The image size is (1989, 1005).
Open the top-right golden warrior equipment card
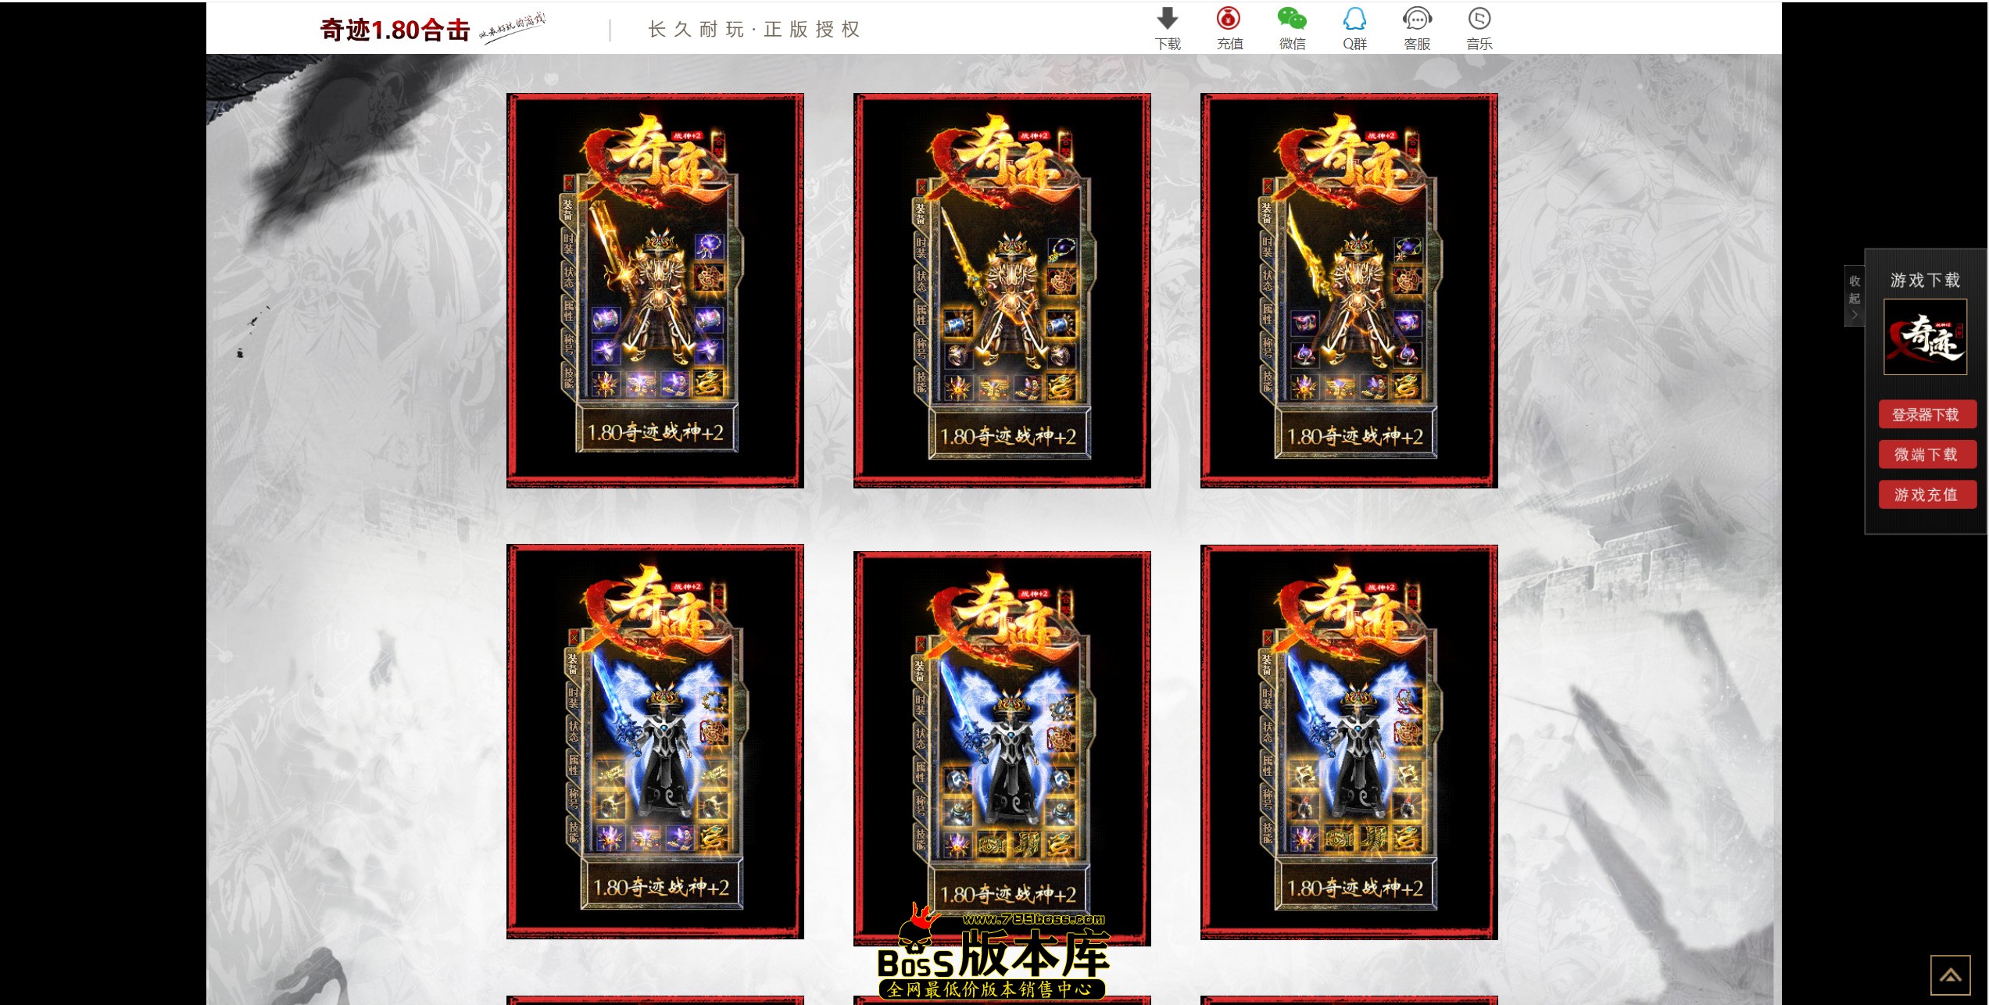tap(1349, 290)
